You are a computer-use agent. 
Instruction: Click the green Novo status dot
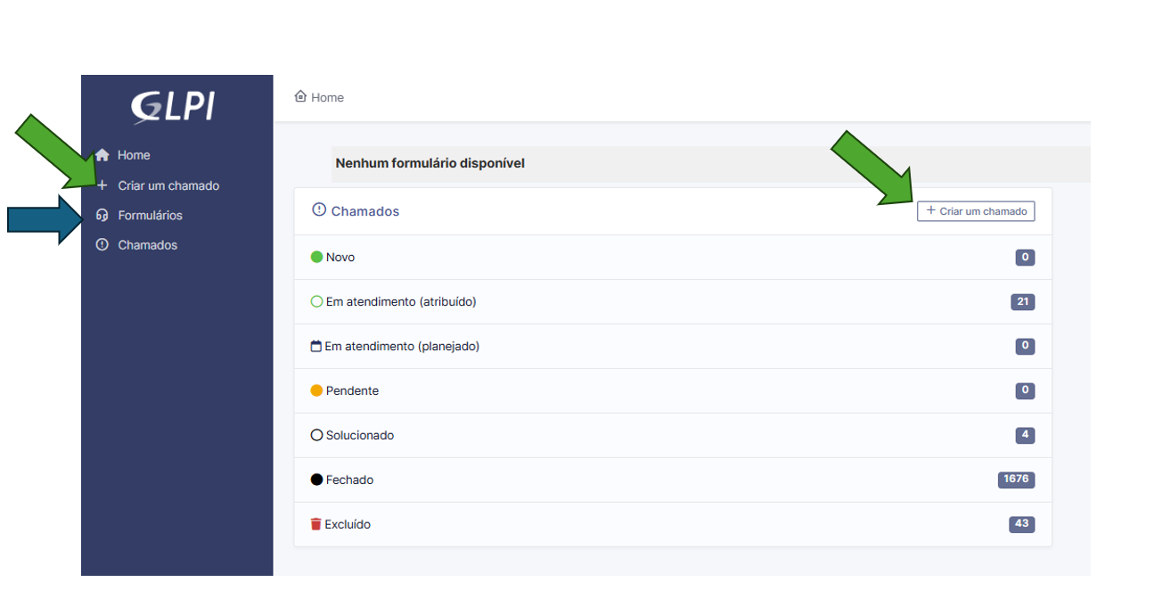(316, 257)
